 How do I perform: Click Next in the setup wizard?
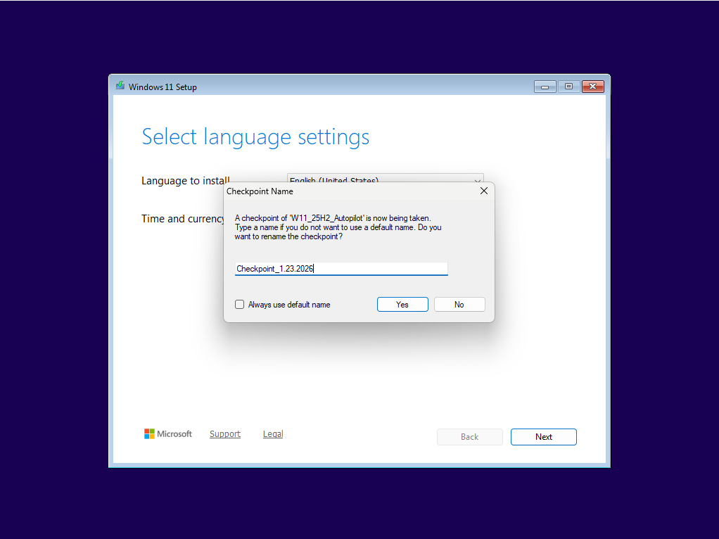pos(543,437)
